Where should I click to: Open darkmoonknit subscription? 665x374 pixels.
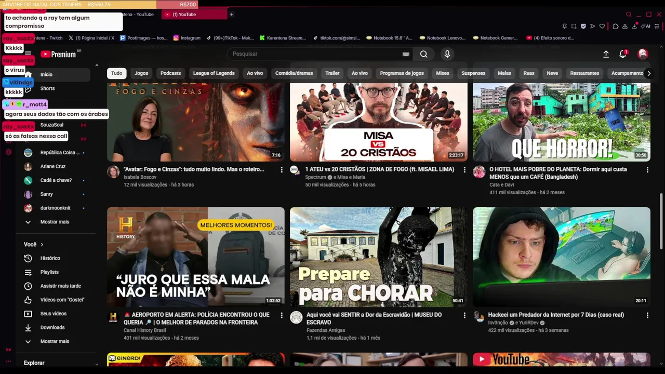[x=56, y=208]
